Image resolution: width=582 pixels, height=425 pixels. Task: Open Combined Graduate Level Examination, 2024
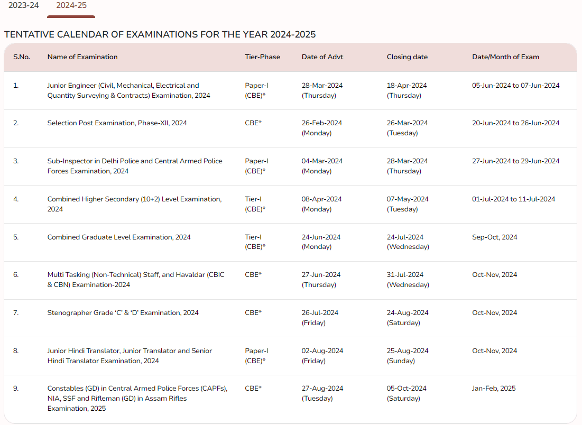pos(119,237)
